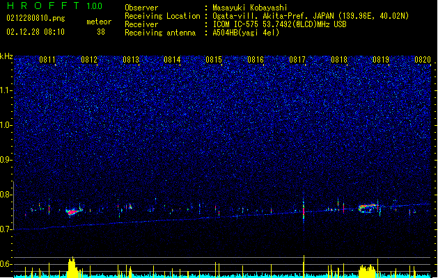
Task: Click the 1.1 kHz axis label
Action: point(6,90)
